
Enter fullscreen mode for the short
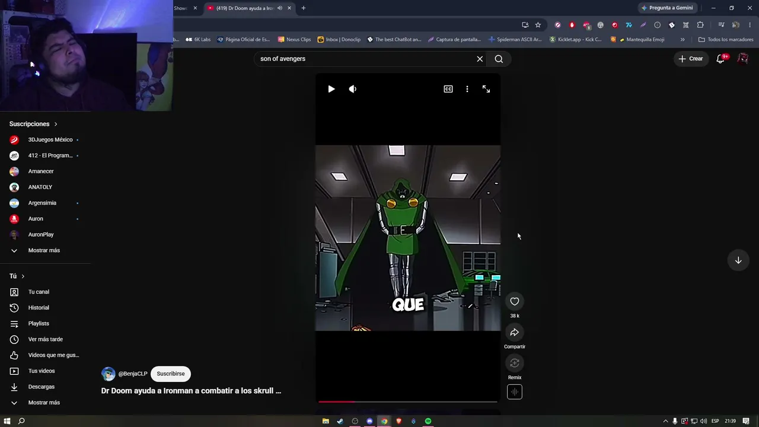click(x=486, y=89)
